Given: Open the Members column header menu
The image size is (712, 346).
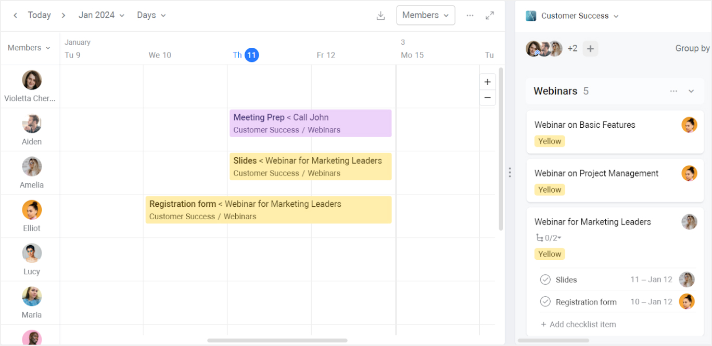Looking at the screenshot, I should click(29, 48).
